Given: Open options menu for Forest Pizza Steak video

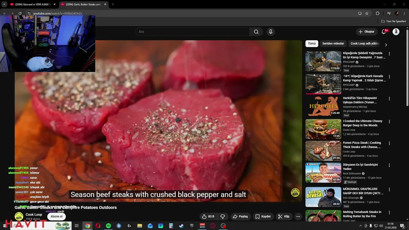Looking at the screenshot, I should pyautogui.click(x=389, y=143).
